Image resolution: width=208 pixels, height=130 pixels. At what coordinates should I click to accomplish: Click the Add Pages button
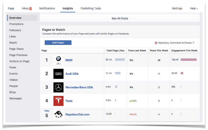(58, 43)
